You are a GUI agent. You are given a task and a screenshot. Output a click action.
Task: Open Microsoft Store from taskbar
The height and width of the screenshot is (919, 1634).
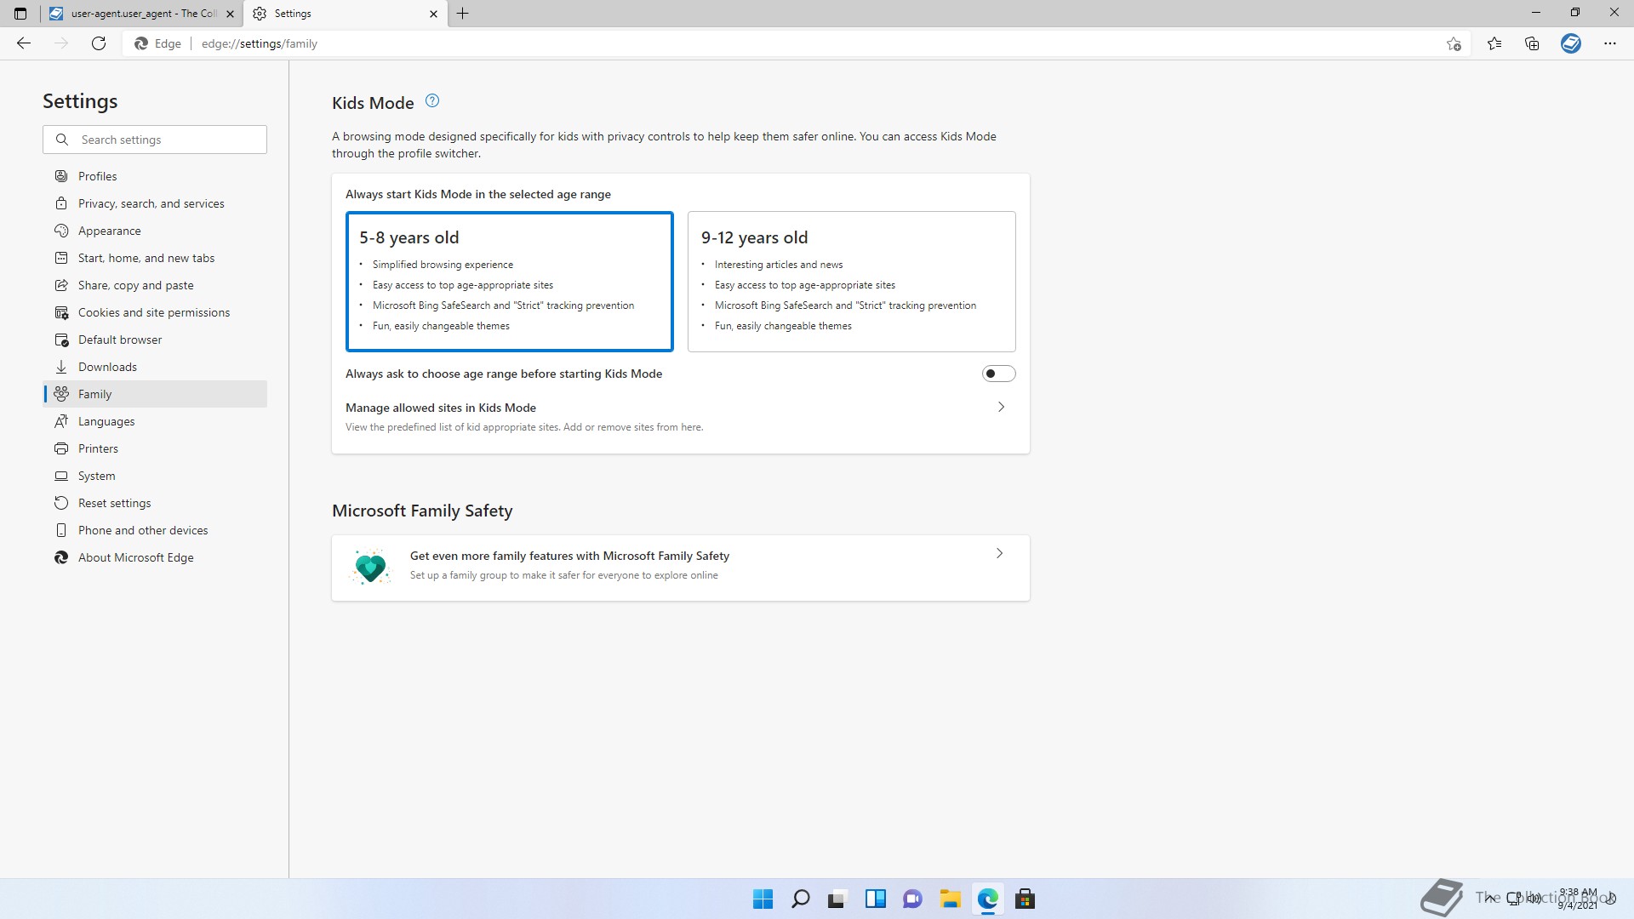pos(1025,899)
